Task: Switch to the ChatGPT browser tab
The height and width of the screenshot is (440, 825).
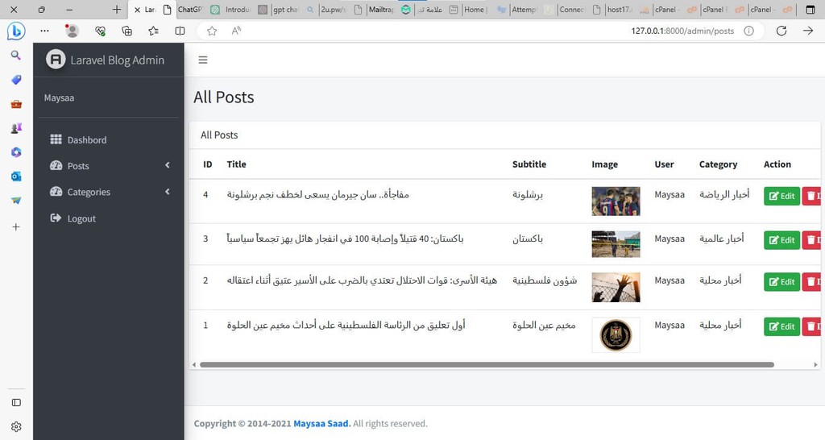Action: [x=189, y=10]
